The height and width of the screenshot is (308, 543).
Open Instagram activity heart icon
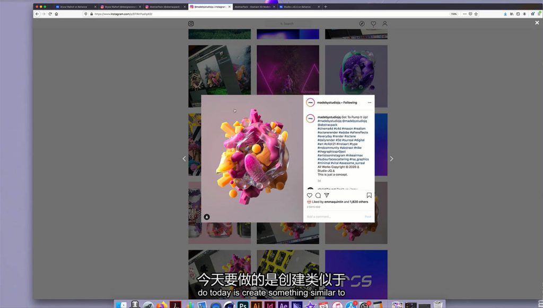pyautogui.click(x=373, y=23)
